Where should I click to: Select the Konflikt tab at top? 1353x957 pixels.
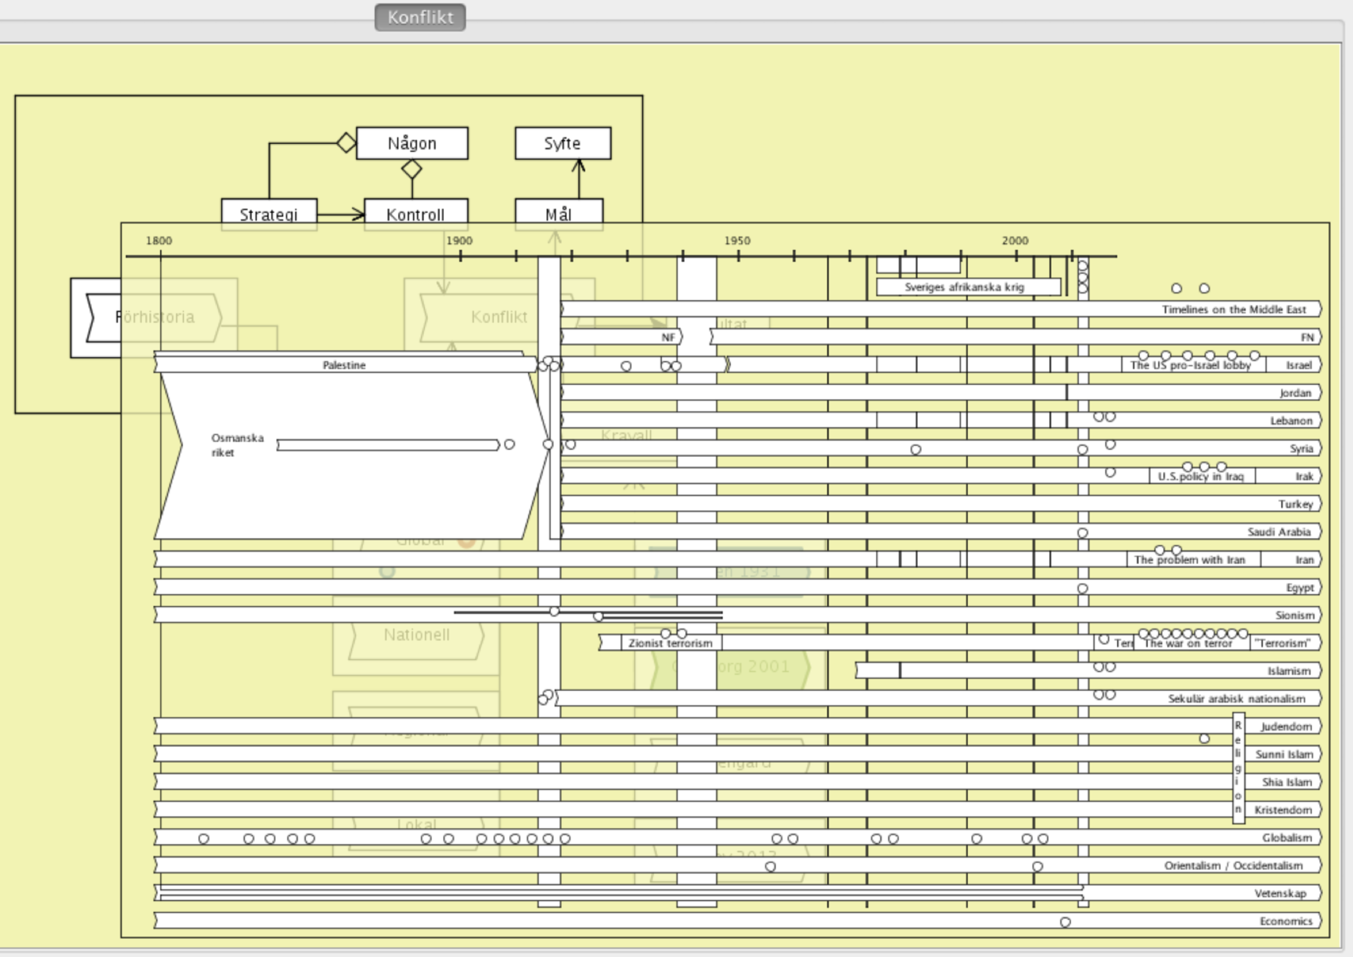[420, 17]
